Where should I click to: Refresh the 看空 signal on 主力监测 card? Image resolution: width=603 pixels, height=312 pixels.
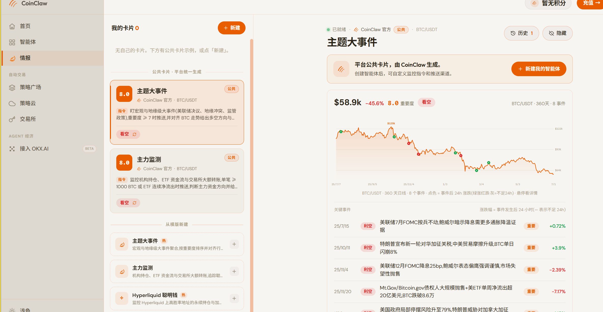pyautogui.click(x=134, y=203)
